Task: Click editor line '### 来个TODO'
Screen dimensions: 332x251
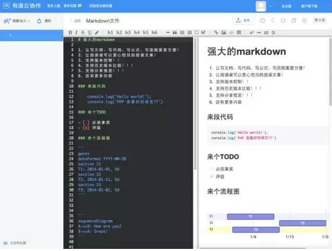Action: point(92,112)
